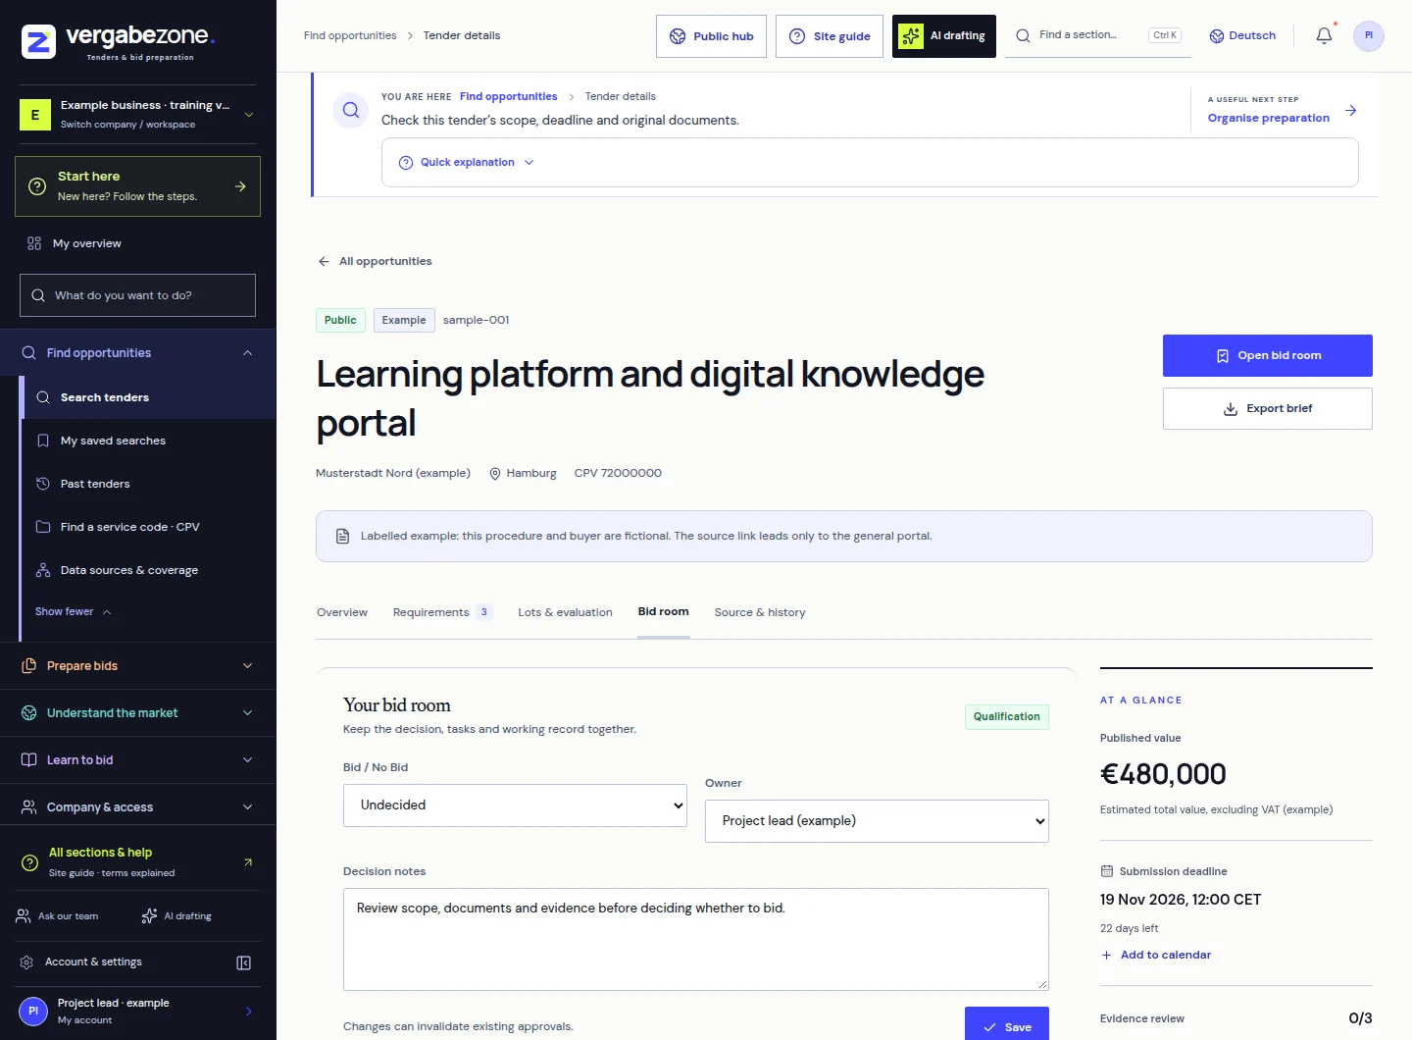Expand the Learn to bid section
Image resolution: width=1412 pixels, height=1040 pixels.
pyautogui.click(x=138, y=760)
